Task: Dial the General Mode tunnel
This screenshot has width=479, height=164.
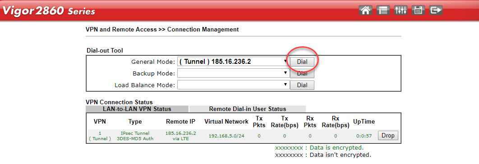Action: point(302,62)
